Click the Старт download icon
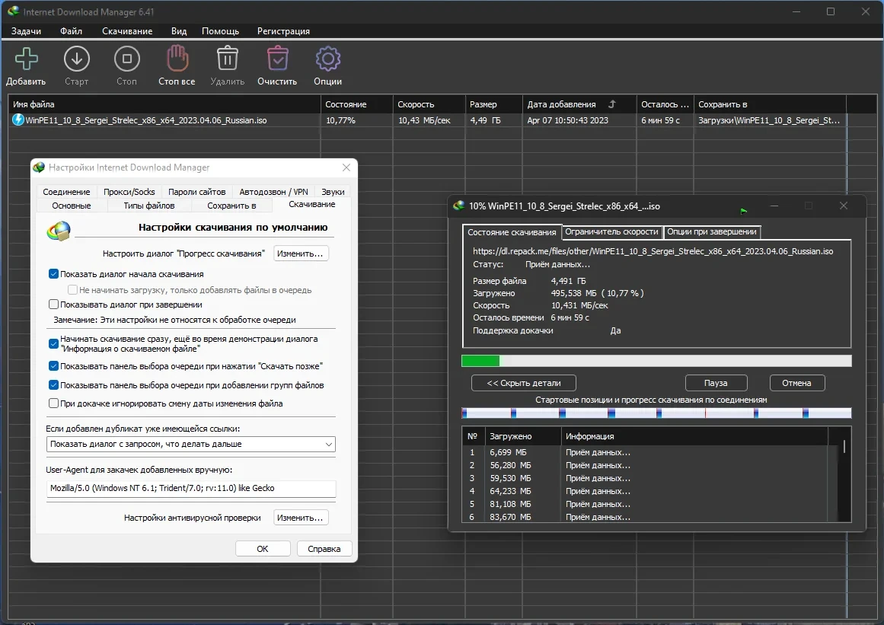 [x=77, y=59]
